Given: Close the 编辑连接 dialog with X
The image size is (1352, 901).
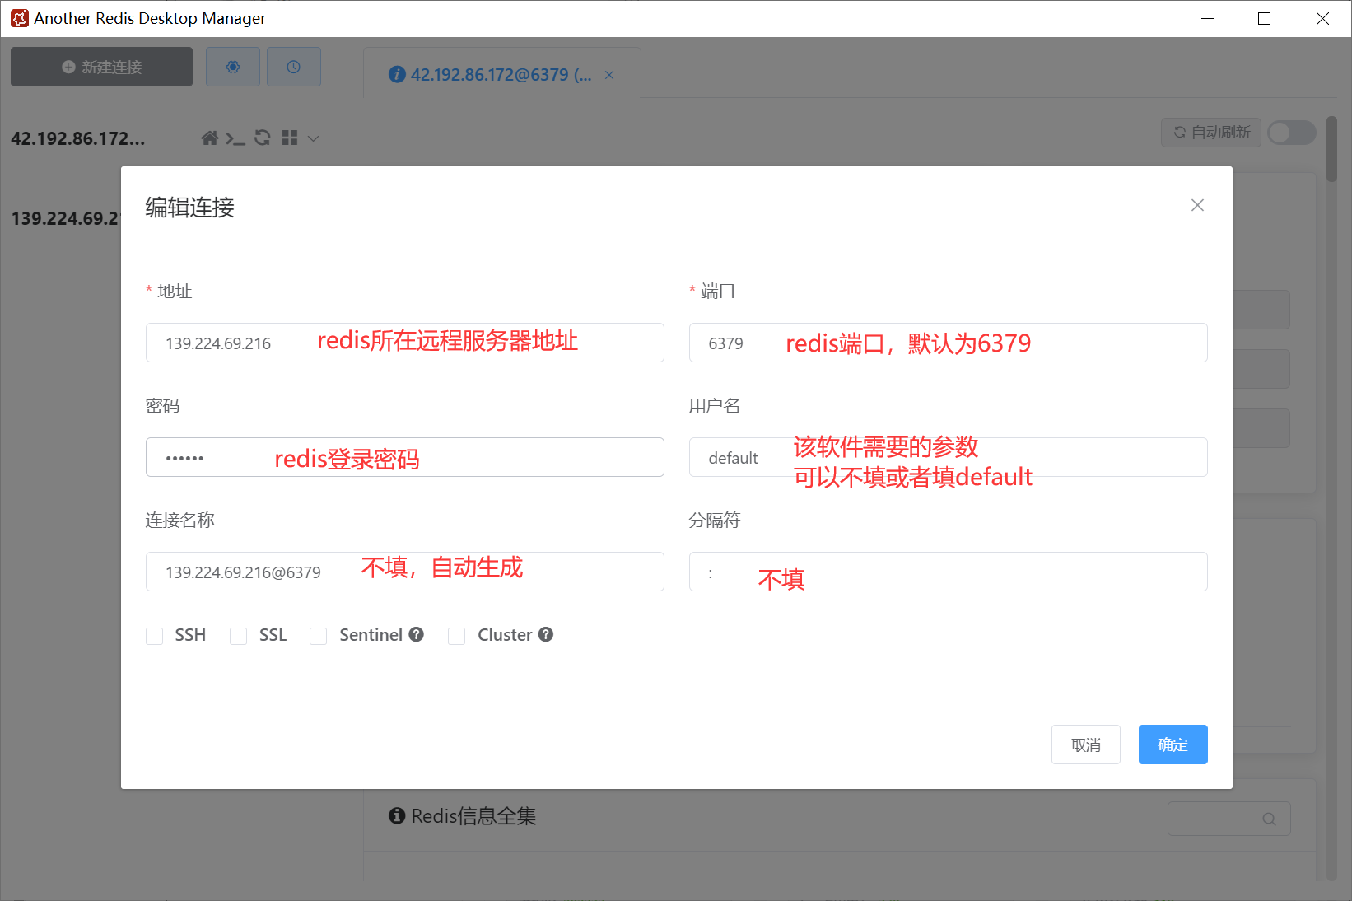Looking at the screenshot, I should pyautogui.click(x=1197, y=205).
